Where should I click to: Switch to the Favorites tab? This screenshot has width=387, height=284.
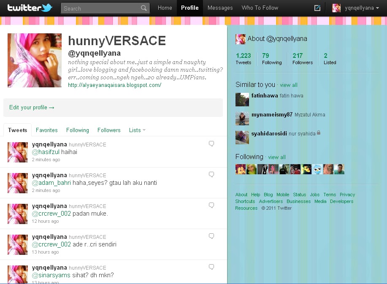(x=47, y=130)
